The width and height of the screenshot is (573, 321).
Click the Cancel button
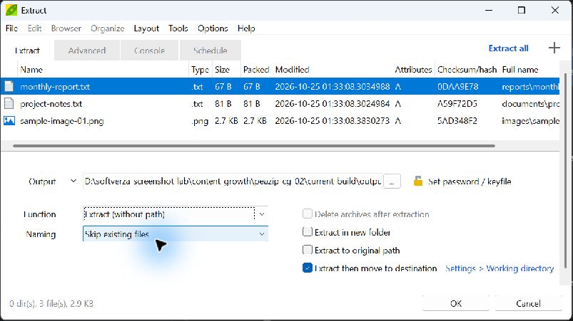528,303
